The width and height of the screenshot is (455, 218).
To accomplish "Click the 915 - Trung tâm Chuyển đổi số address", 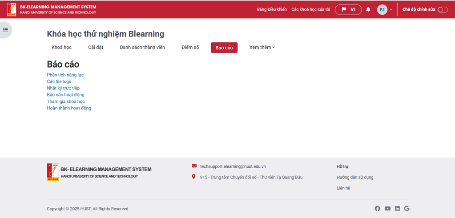I will 251,177.
